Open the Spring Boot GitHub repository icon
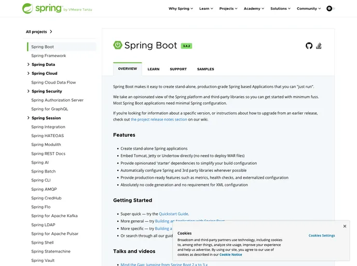Viewport: 357px width, 266px height. [x=309, y=46]
